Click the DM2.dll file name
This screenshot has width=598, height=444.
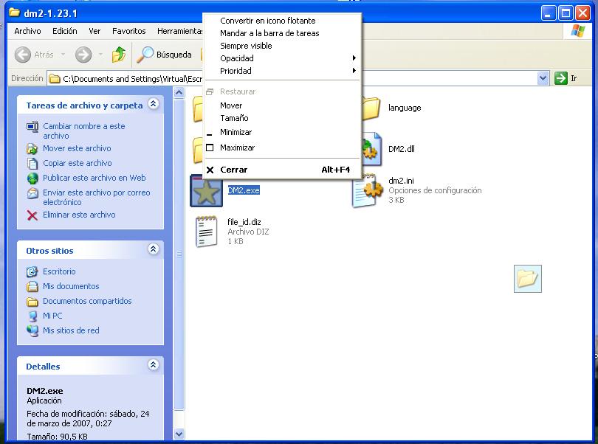click(401, 149)
